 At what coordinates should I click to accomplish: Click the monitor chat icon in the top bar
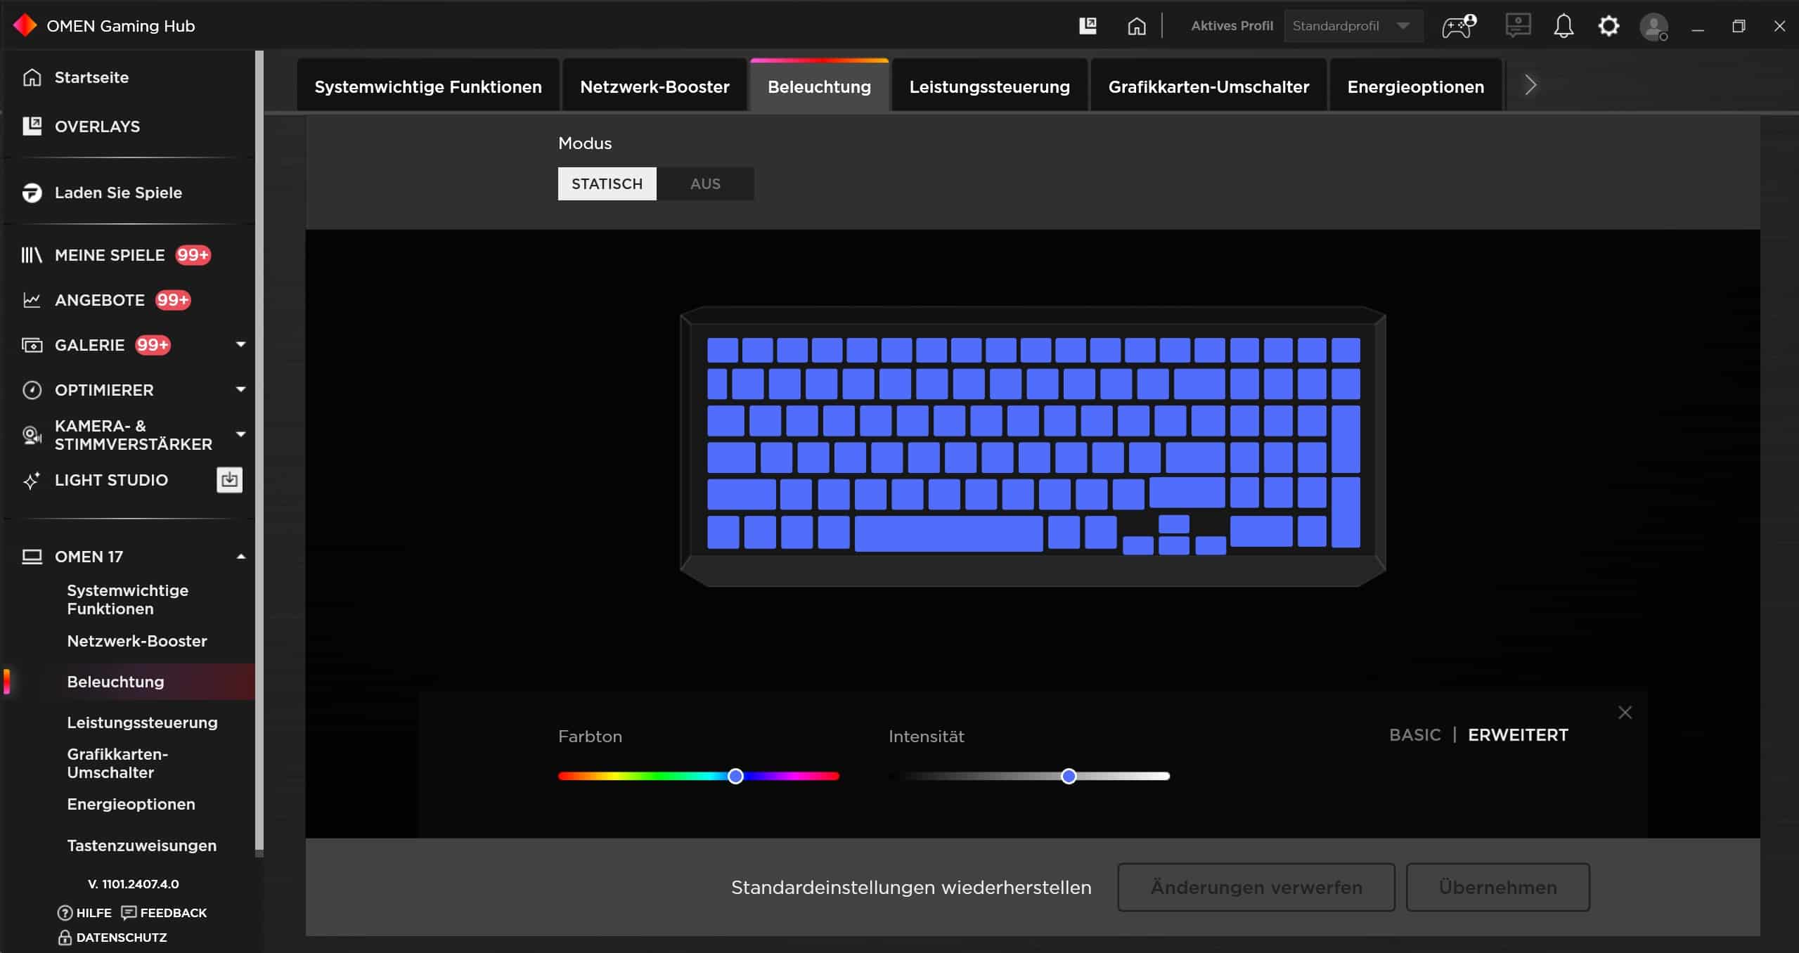[x=1518, y=26]
